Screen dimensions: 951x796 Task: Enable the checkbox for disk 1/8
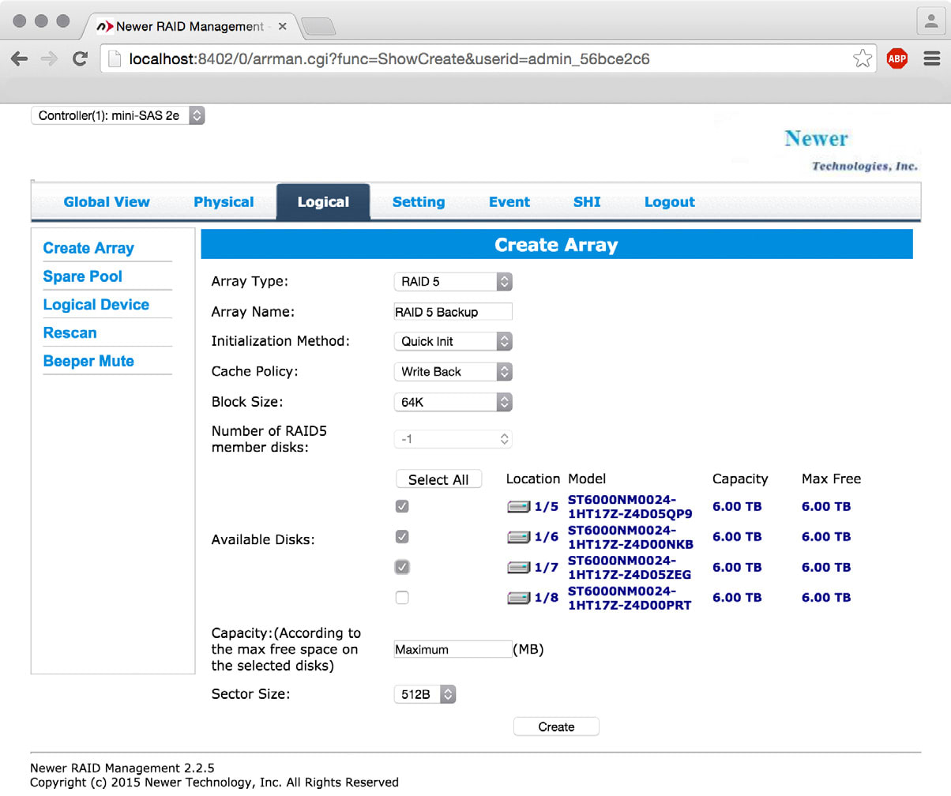tap(402, 598)
